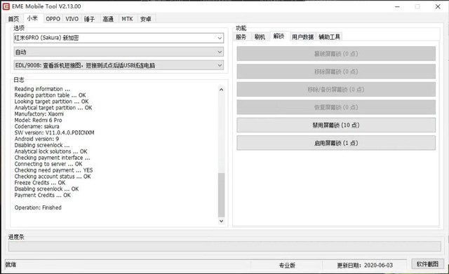Open the 高通 tab
The height and width of the screenshot is (274, 449).
pyautogui.click(x=108, y=19)
